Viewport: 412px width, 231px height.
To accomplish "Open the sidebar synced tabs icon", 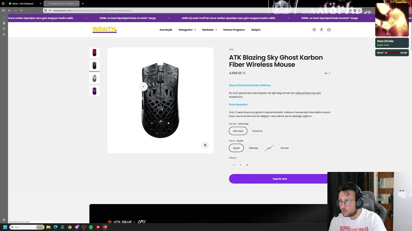I will coord(4,23).
